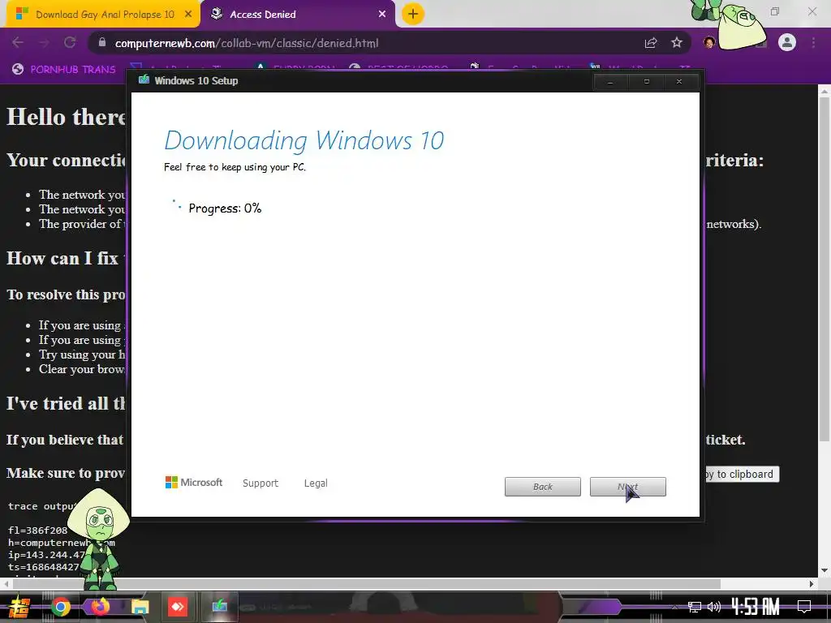Viewport: 831px width, 623px height.
Task: Bookmark this page with the star icon
Action: click(x=677, y=43)
